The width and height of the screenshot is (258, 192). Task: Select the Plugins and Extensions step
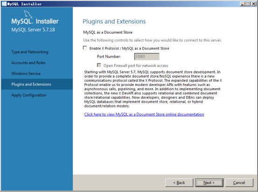coord(37,84)
